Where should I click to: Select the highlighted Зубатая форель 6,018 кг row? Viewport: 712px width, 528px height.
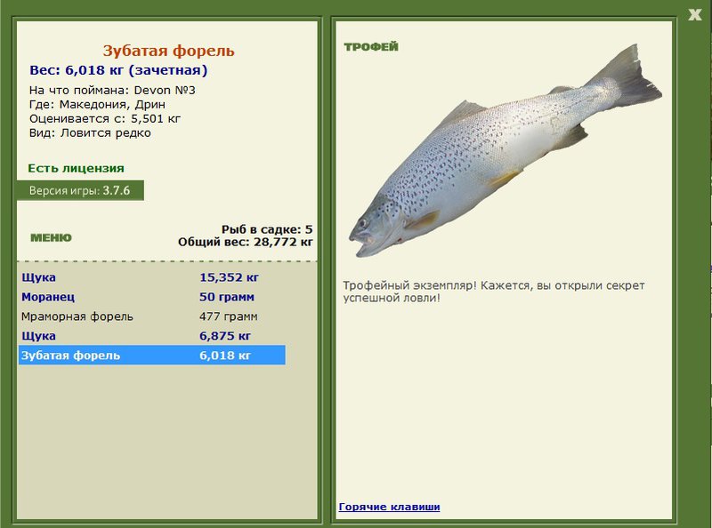(x=151, y=356)
